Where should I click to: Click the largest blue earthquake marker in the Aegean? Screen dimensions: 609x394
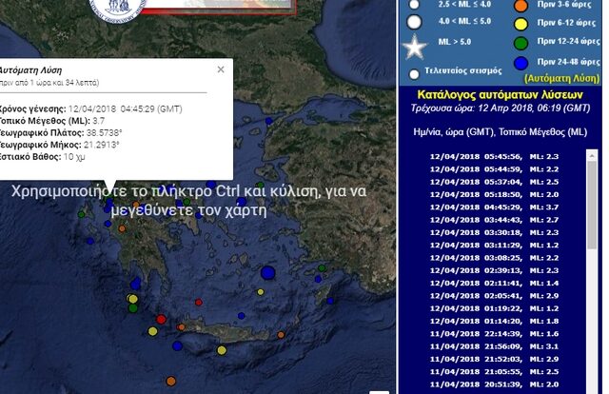[268, 273]
